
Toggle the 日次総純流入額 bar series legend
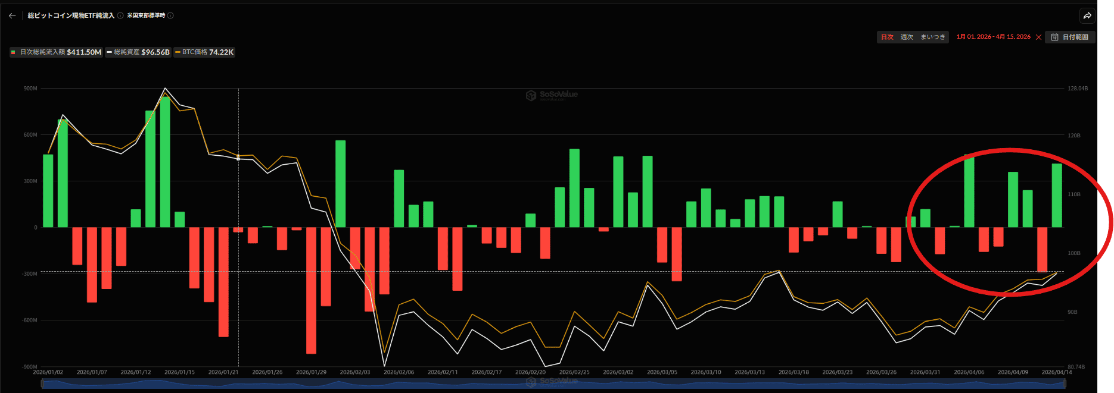tap(56, 52)
